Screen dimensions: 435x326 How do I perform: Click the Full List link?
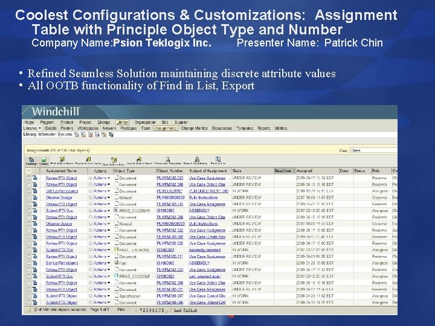coord(190,310)
